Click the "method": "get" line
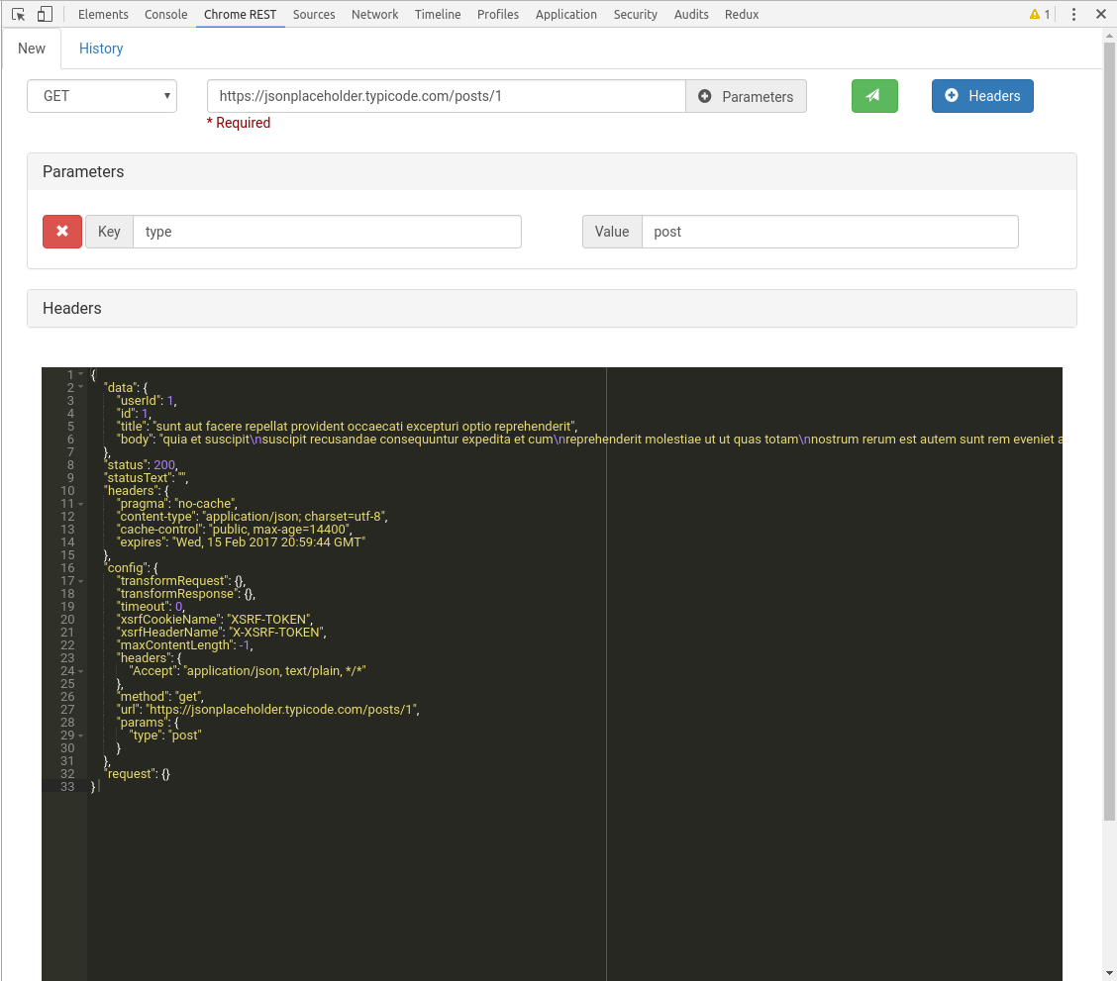 click(x=159, y=696)
